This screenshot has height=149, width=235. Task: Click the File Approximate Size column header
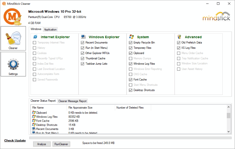tap(91, 108)
